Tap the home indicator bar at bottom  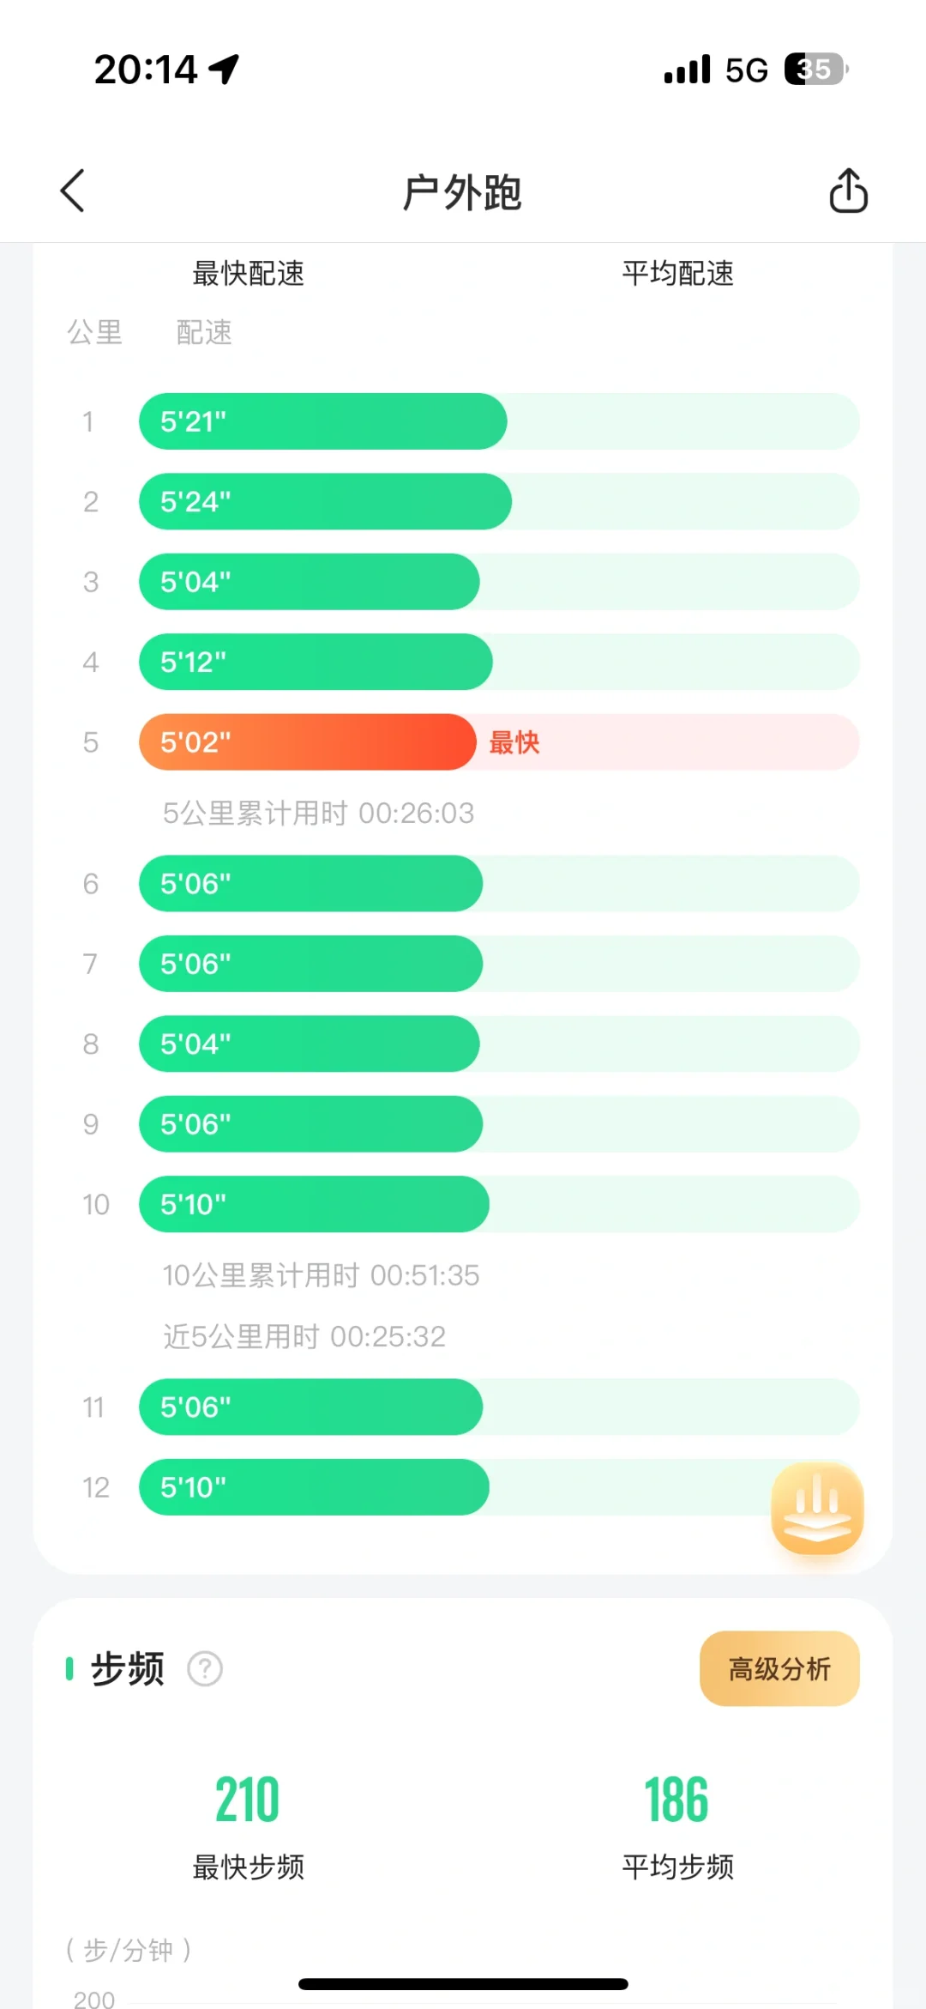pyautogui.click(x=463, y=1984)
